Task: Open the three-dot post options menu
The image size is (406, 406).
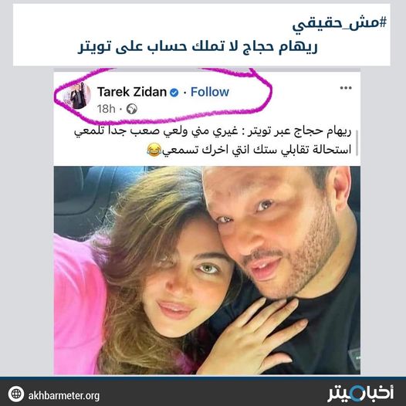Action: 346,88
